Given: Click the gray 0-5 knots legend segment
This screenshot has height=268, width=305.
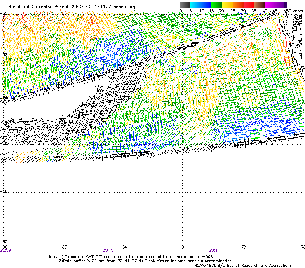Looking at the screenshot, I should coord(185,5).
